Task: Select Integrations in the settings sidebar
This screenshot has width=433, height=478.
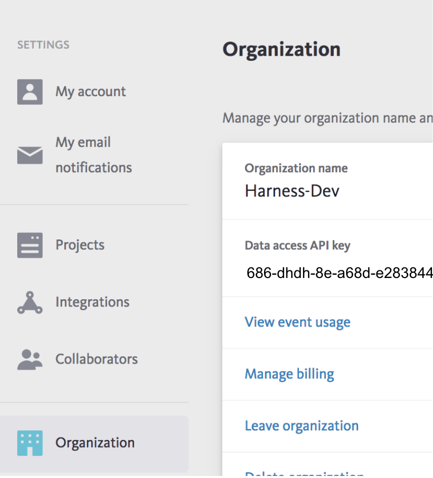Action: pyautogui.click(x=92, y=302)
